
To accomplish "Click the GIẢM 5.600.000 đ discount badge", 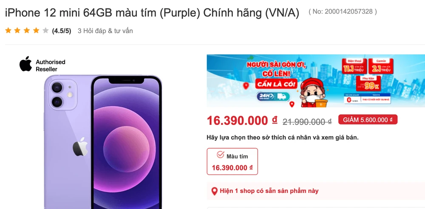I will (x=368, y=119).
